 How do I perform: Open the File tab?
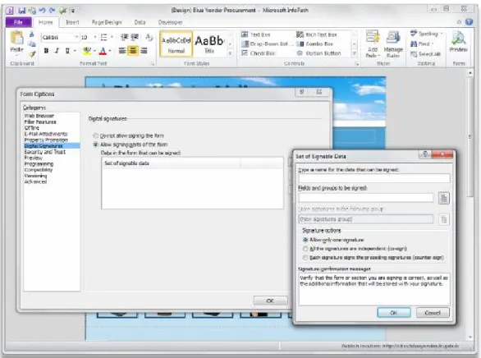click(18, 22)
